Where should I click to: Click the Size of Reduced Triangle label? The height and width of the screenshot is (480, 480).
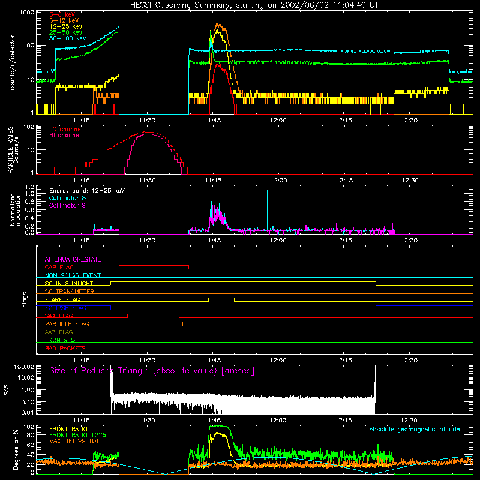(x=152, y=371)
